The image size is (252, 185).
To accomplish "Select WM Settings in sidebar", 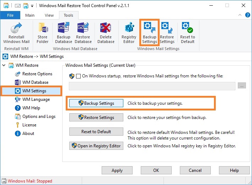I will tap(31, 91).
